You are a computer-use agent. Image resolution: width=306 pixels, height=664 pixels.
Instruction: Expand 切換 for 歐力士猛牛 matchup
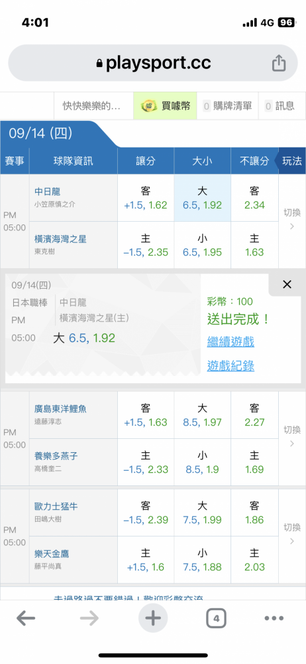tap(292, 534)
